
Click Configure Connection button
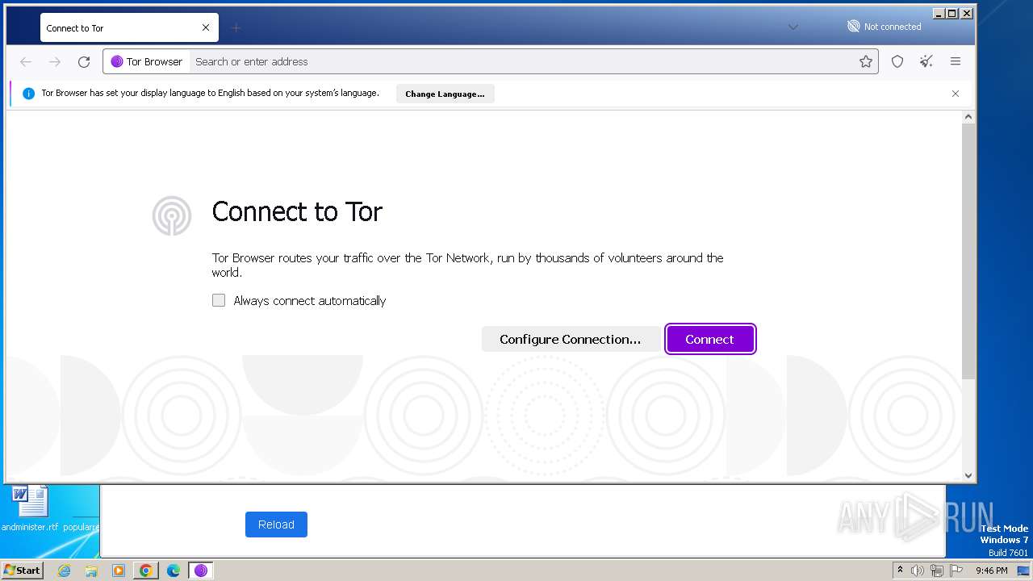570,339
